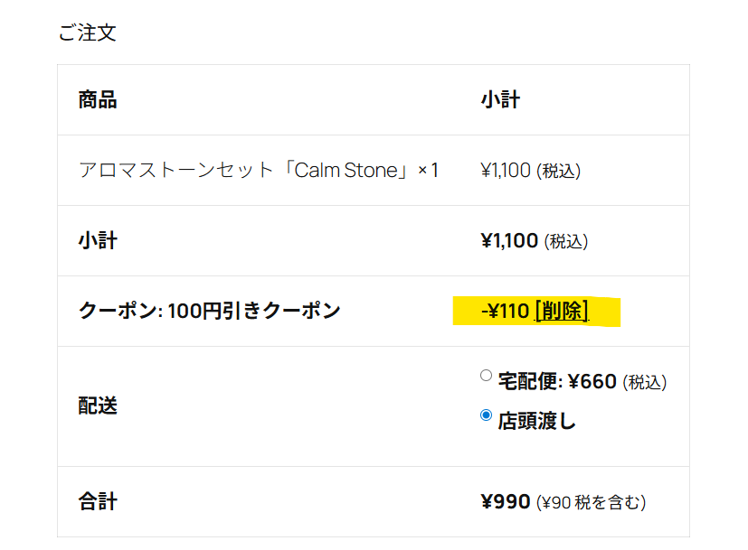
Task: Click the bold subtotal amount ¥1,100
Action: [509, 240]
